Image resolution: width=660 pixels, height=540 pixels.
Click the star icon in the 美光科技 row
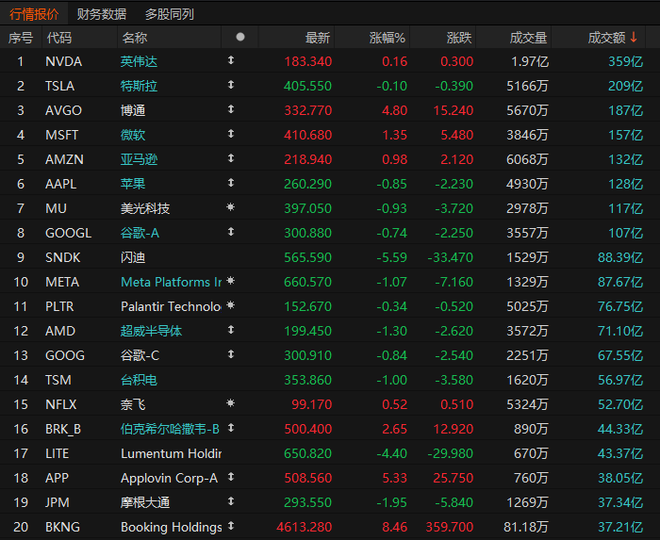pyautogui.click(x=230, y=207)
